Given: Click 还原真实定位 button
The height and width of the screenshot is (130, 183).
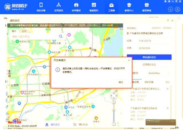Looking at the screenshot, I should (x=149, y=64).
